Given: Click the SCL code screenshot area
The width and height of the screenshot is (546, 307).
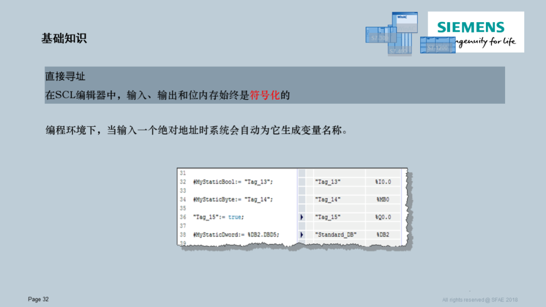Looking at the screenshot, I should tap(291, 207).
